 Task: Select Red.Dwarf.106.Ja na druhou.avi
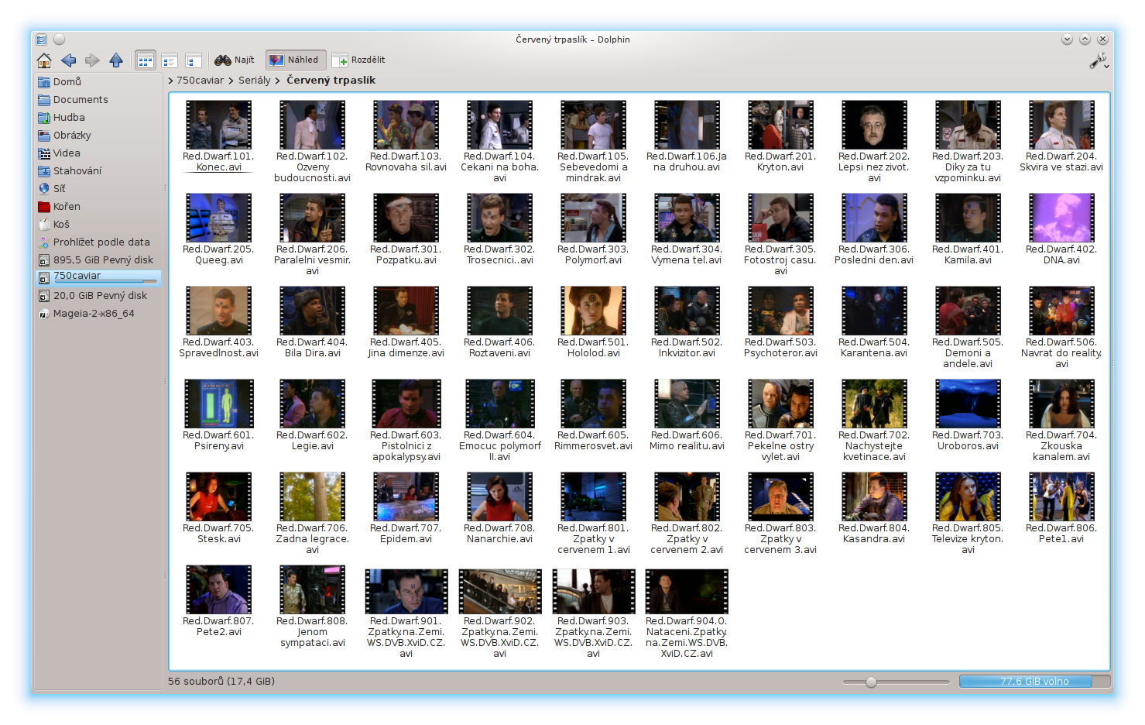(x=687, y=125)
